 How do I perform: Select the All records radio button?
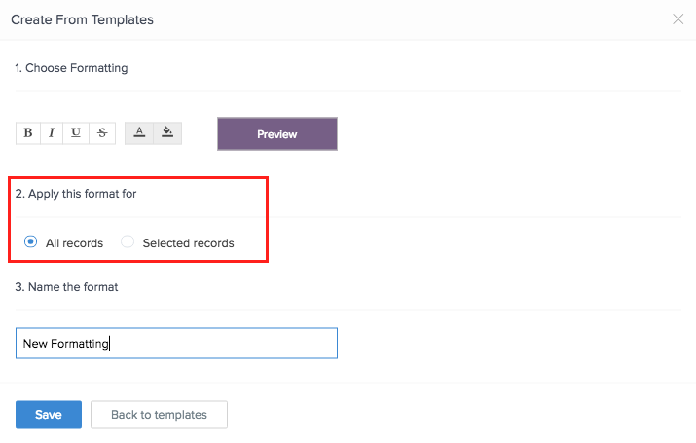(x=31, y=242)
